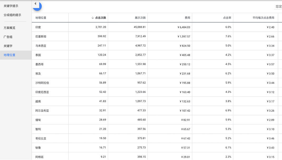282x160 pixels.
Task: Click 马来西亚 in the location list
Action: [41, 46]
